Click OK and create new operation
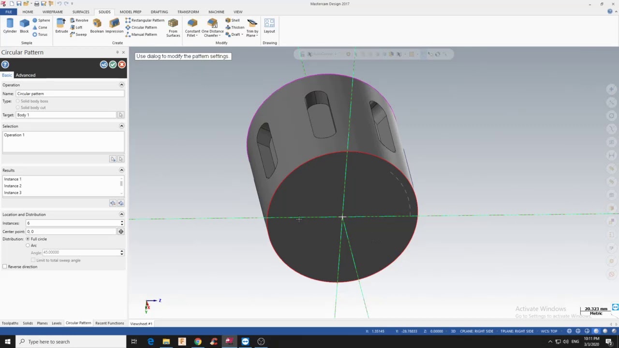The height and width of the screenshot is (348, 619). point(103,64)
